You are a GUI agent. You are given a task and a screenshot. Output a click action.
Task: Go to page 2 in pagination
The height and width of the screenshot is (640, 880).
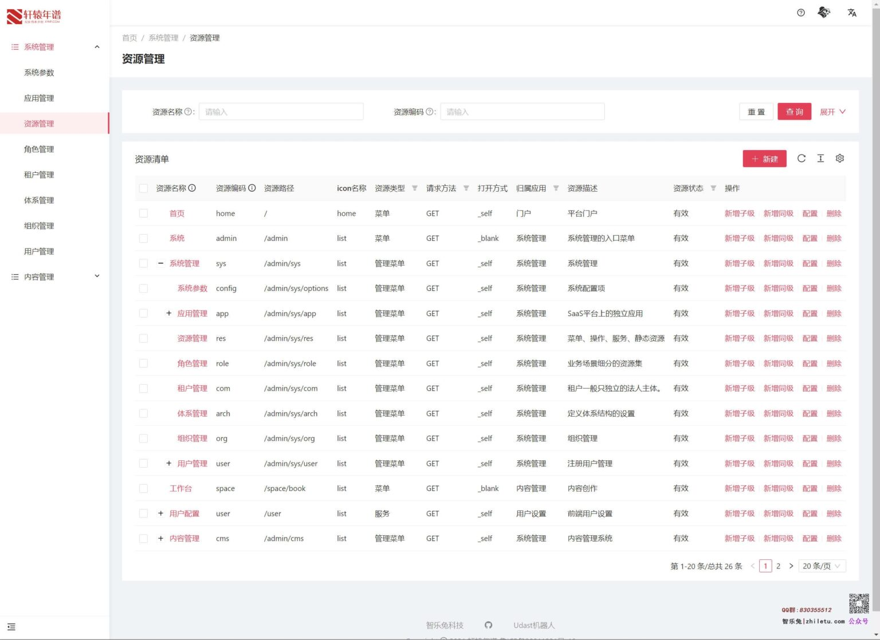(778, 566)
